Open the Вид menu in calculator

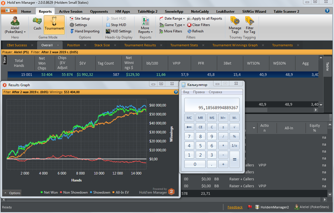(x=186, y=92)
